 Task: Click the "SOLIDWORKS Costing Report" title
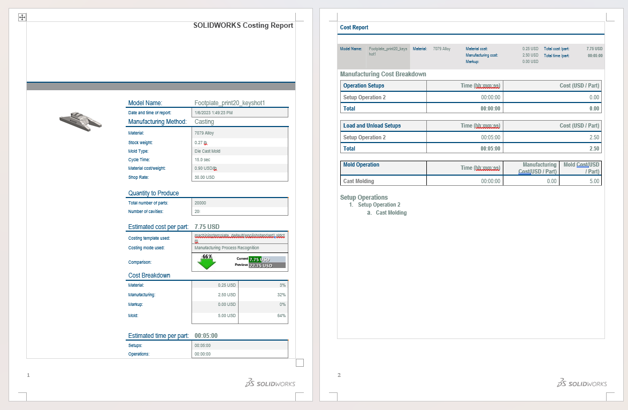coord(243,25)
